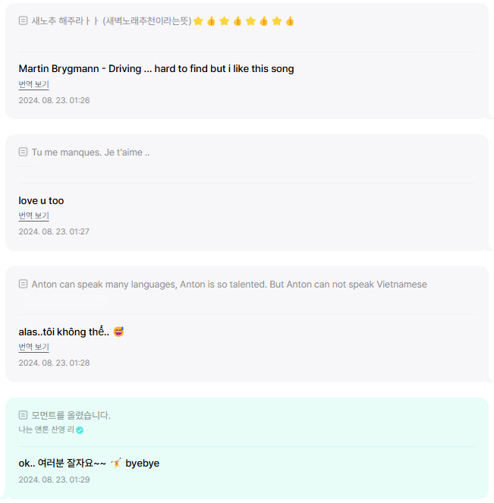Click the first star emoji in the top comment
494x503 pixels.
pos(198,20)
